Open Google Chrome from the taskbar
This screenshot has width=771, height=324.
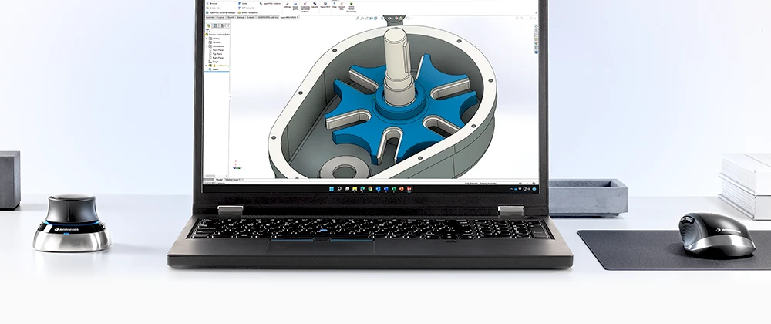[x=371, y=189]
